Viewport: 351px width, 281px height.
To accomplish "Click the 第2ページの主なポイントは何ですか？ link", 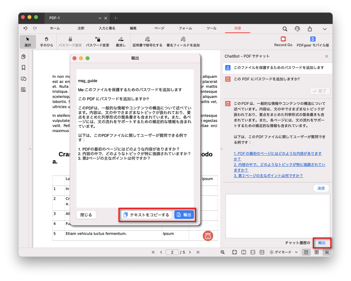I will (x=268, y=175).
